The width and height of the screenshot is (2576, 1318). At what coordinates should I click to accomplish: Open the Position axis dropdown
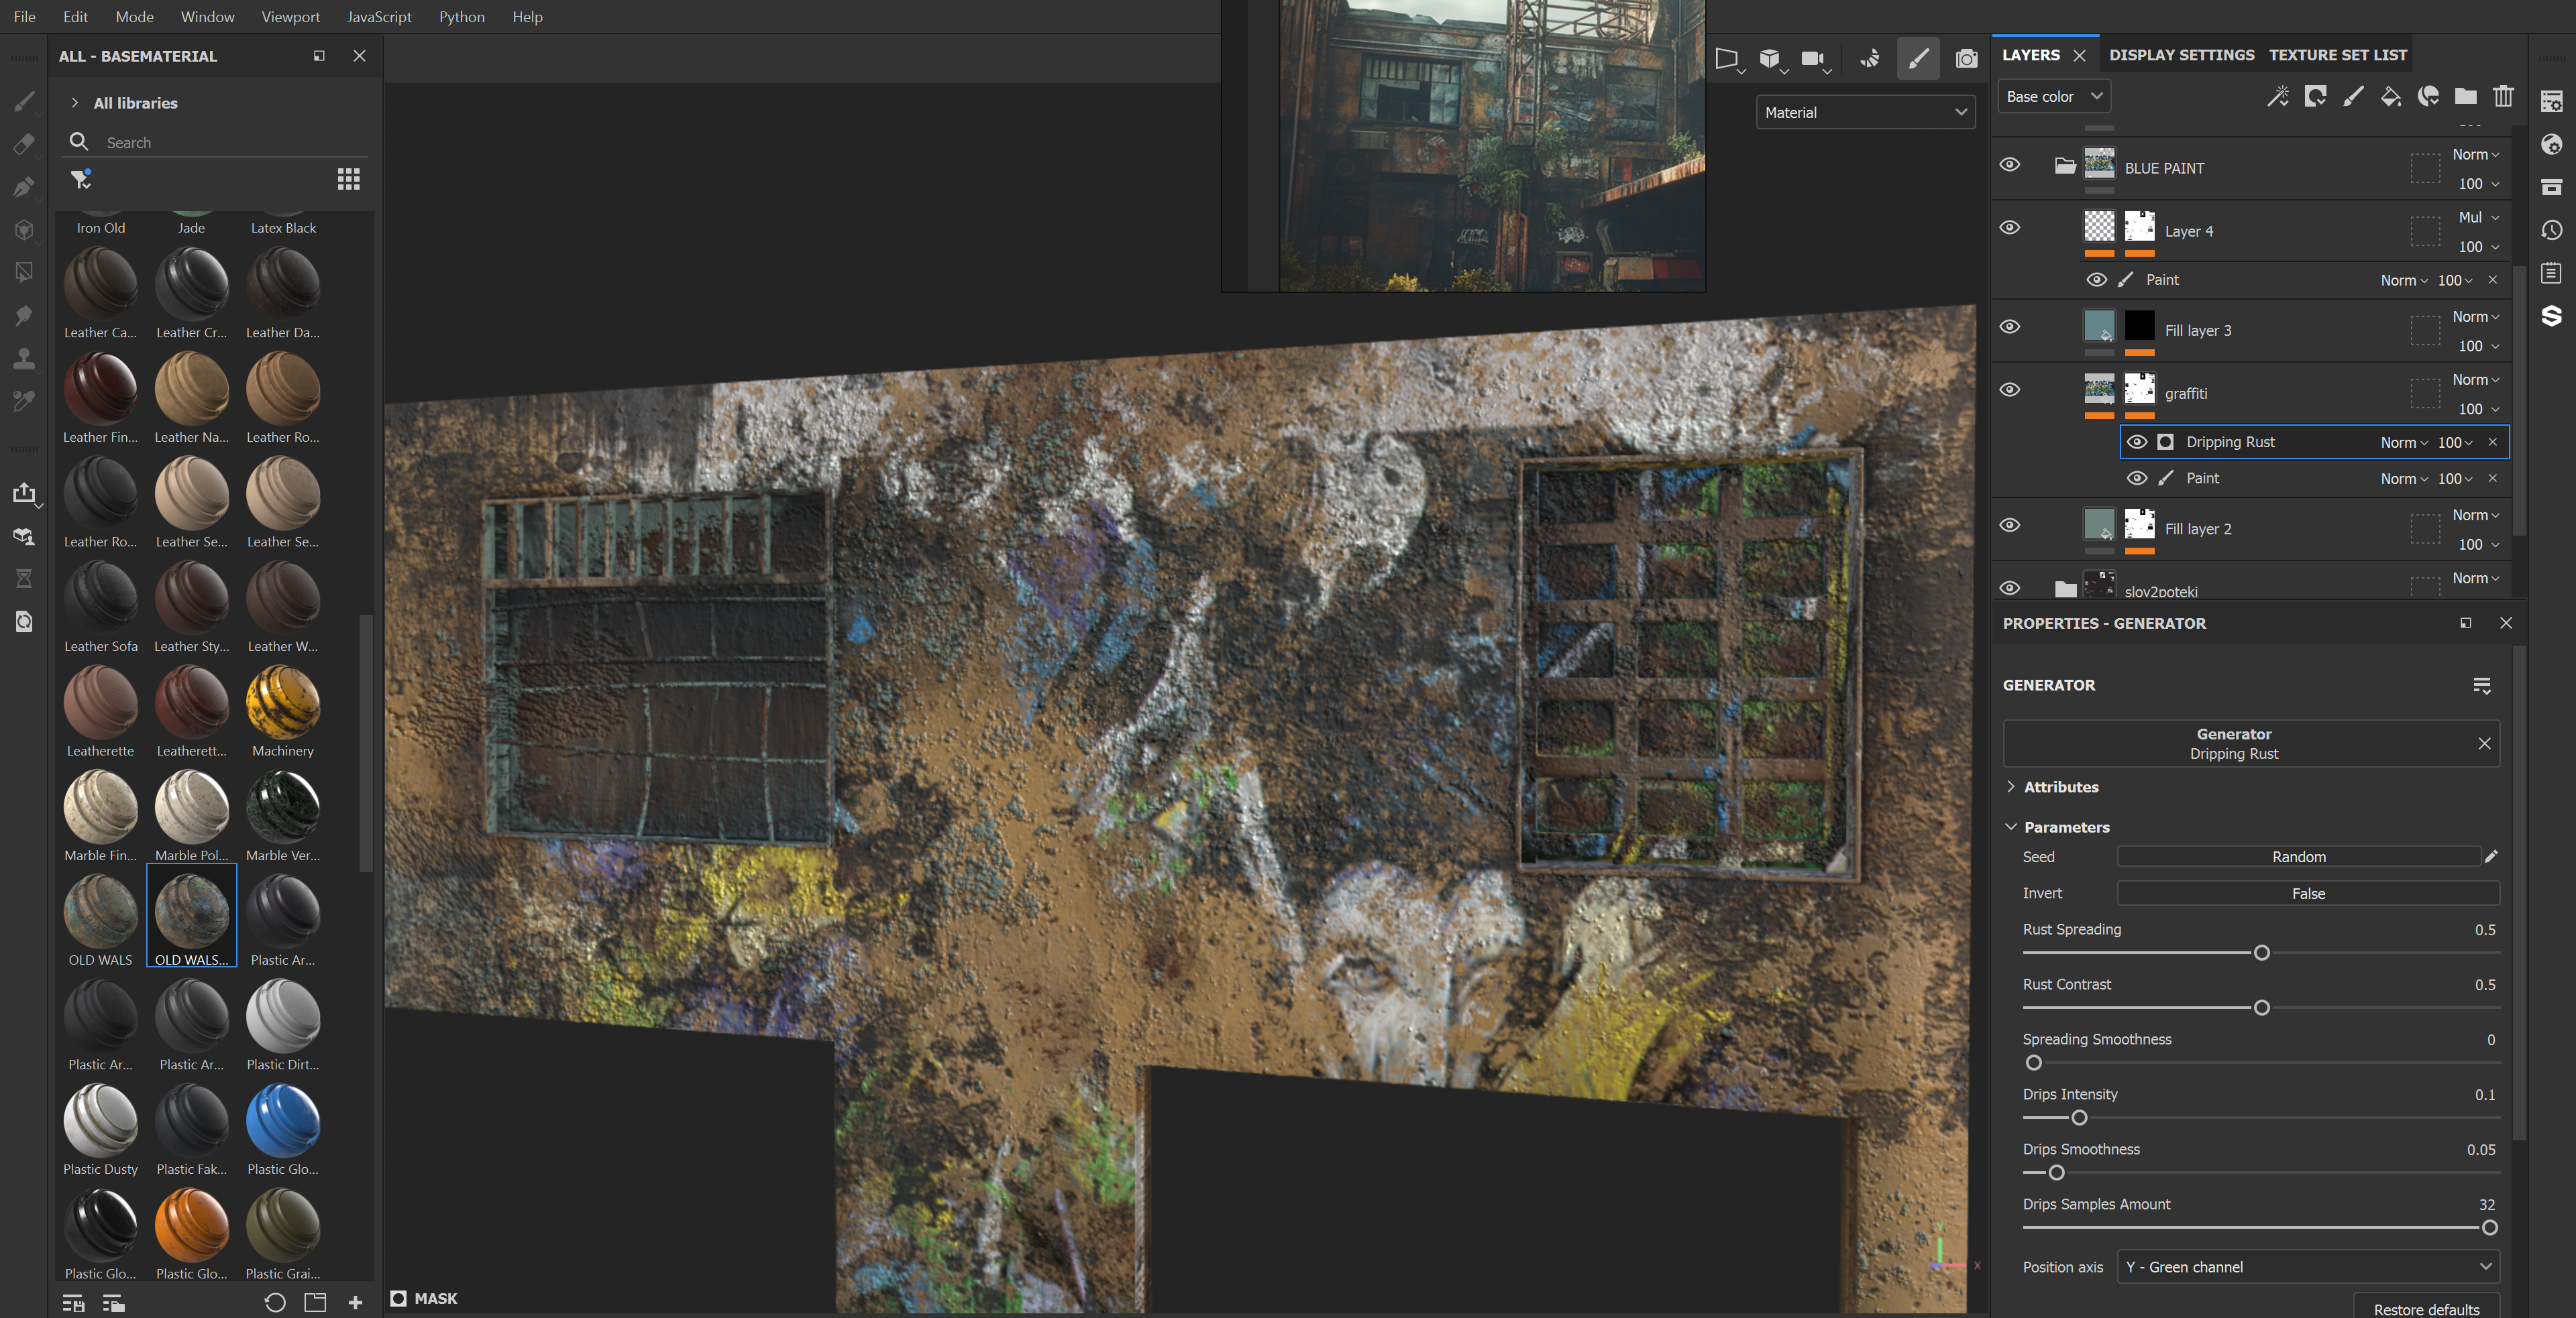[x=2308, y=1266]
